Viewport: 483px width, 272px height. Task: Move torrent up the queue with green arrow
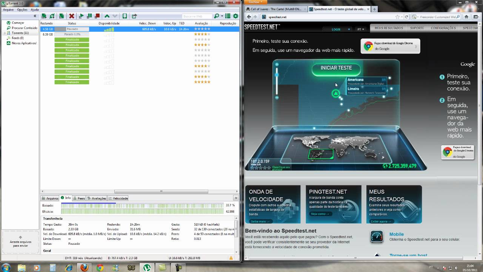point(107,16)
